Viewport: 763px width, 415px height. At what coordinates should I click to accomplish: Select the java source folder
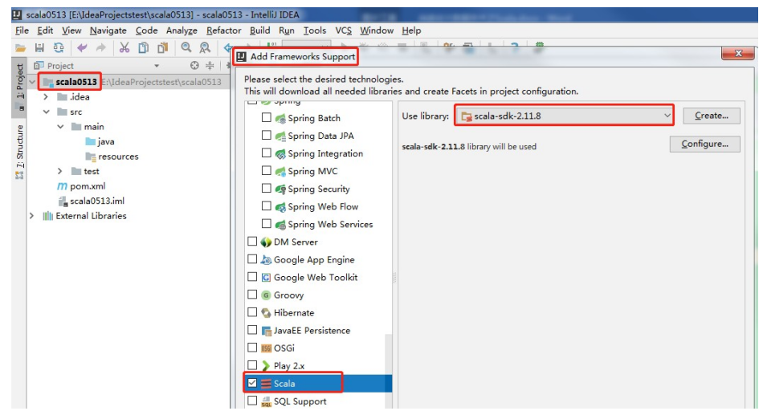tap(100, 141)
